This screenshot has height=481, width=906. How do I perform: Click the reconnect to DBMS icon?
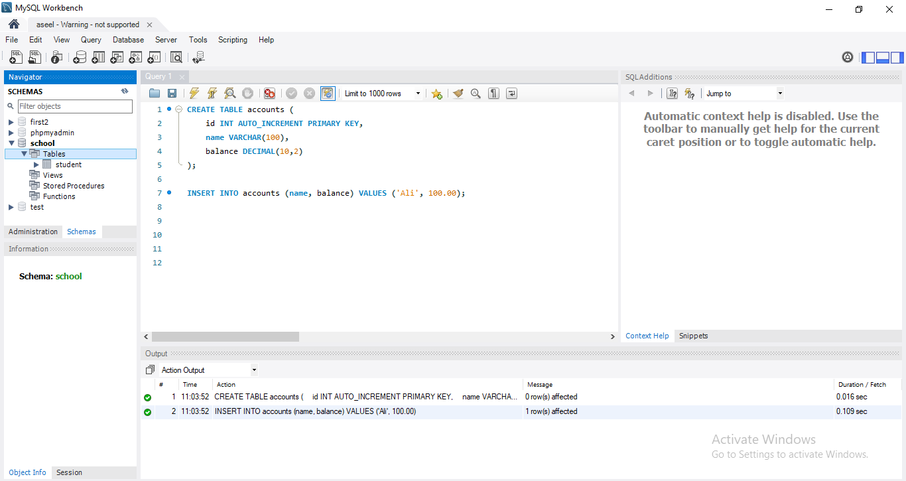tap(198, 58)
